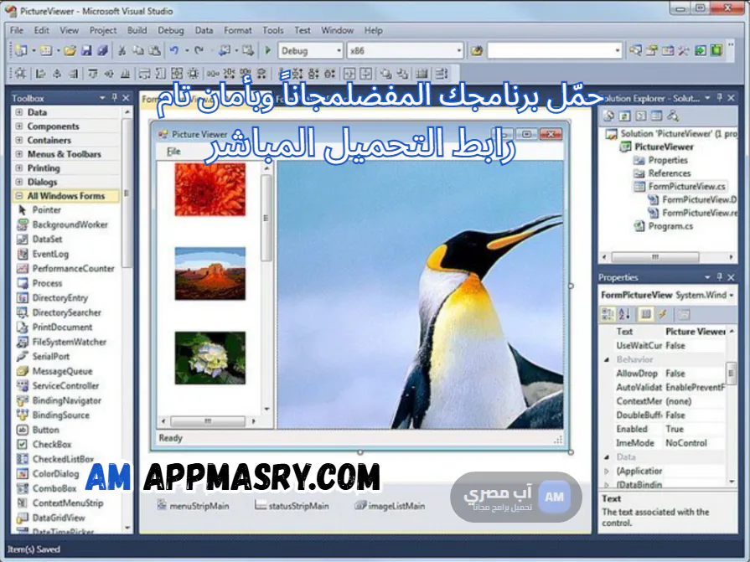Screen dimensions: 750x562
Task: Click the Copy icon in the toolbar
Action: point(138,50)
